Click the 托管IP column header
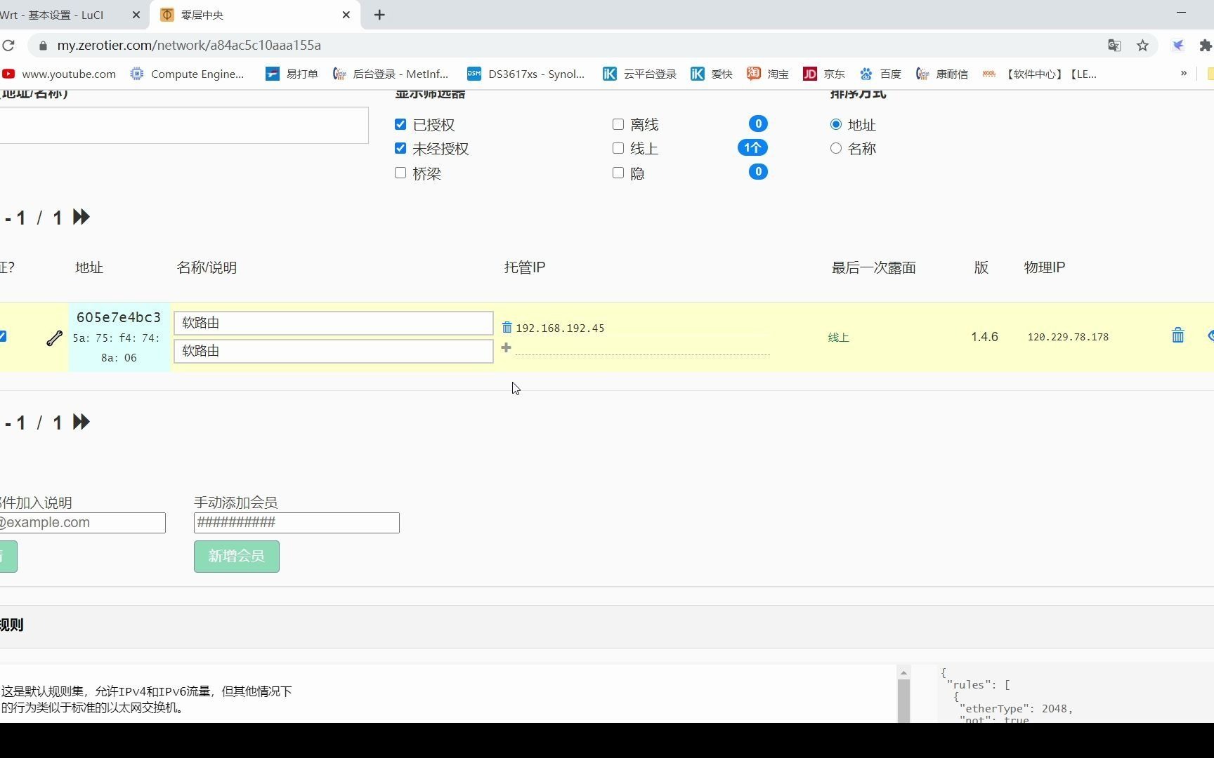This screenshot has width=1214, height=758. click(x=525, y=267)
